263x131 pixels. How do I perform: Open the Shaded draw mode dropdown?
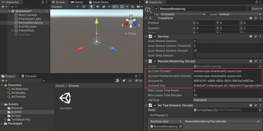pos(65,7)
